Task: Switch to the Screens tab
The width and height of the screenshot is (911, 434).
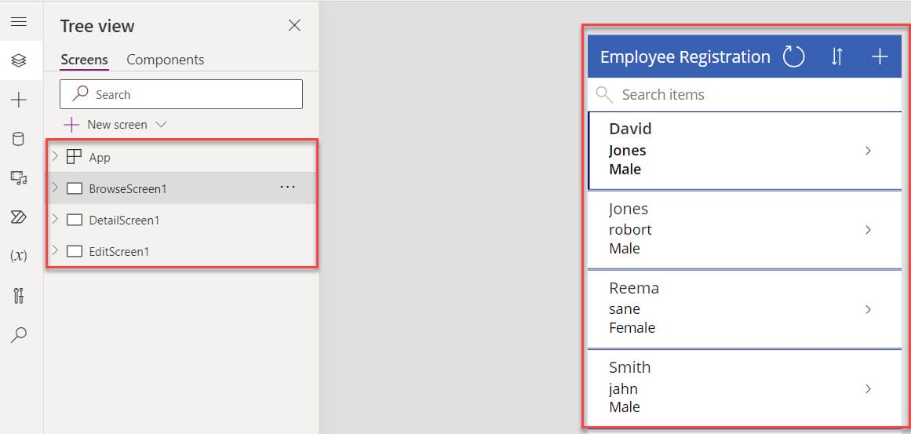Action: [x=84, y=60]
